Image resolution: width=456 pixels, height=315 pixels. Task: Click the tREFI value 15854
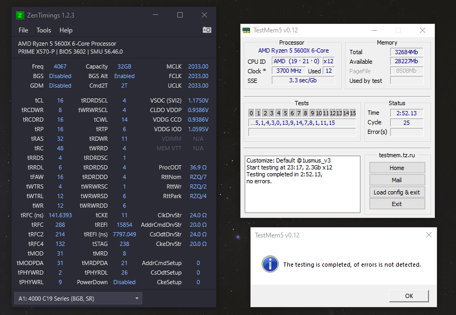click(x=124, y=225)
